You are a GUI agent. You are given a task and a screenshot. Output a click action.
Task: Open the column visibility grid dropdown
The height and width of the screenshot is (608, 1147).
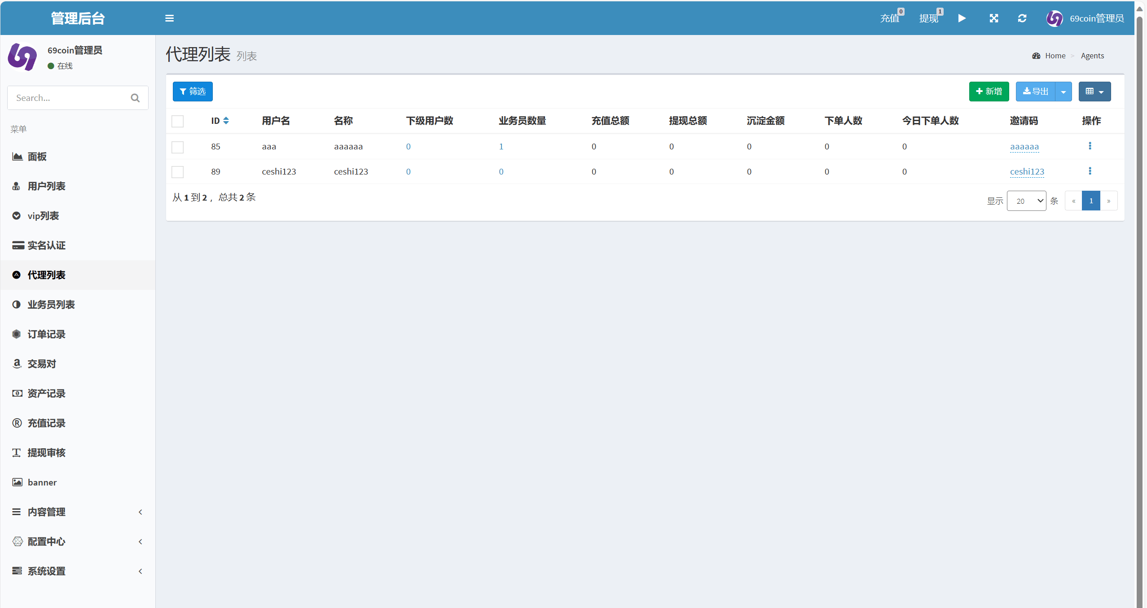pos(1094,92)
